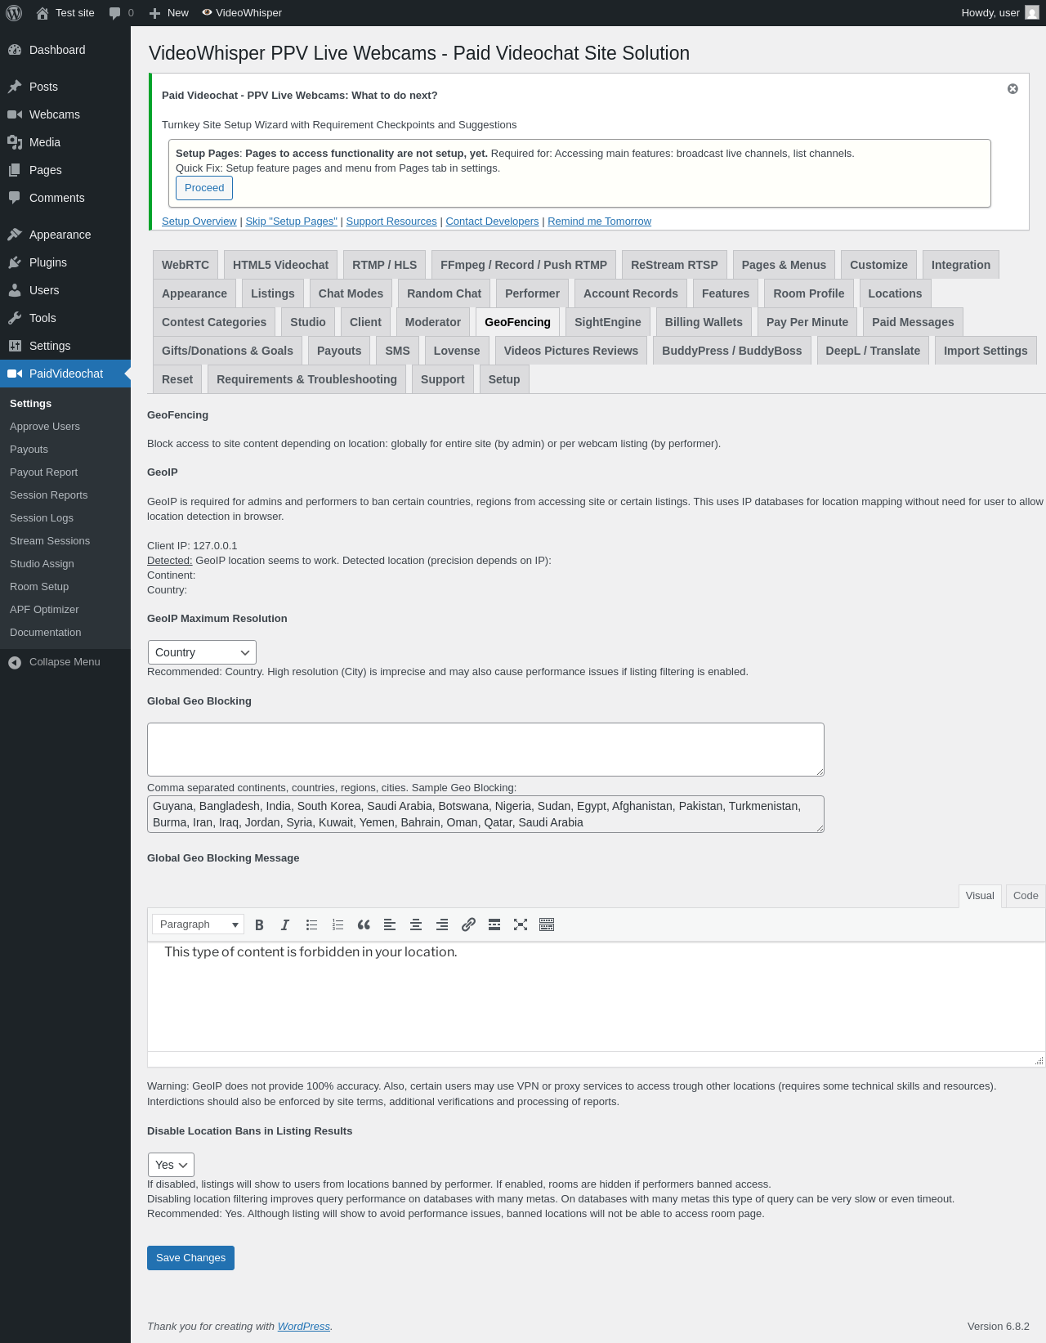Screen dimensions: 1046x1343
Task: Open Posts menu in sidebar
Action: (65, 87)
